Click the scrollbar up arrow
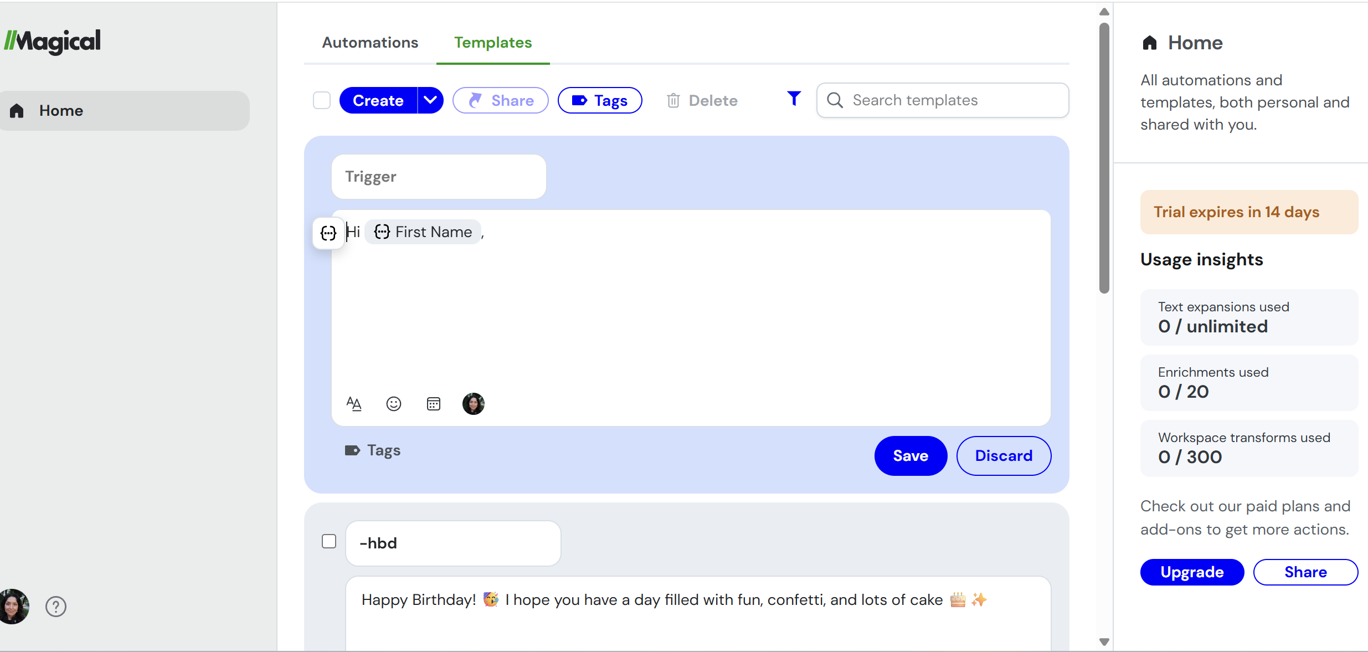1368x652 pixels. coord(1104,12)
